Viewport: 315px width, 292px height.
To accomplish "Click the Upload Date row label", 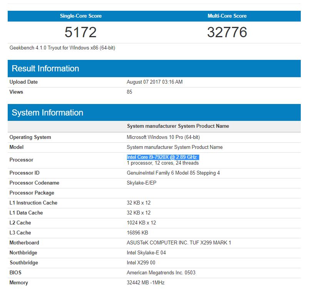I will point(23,82).
